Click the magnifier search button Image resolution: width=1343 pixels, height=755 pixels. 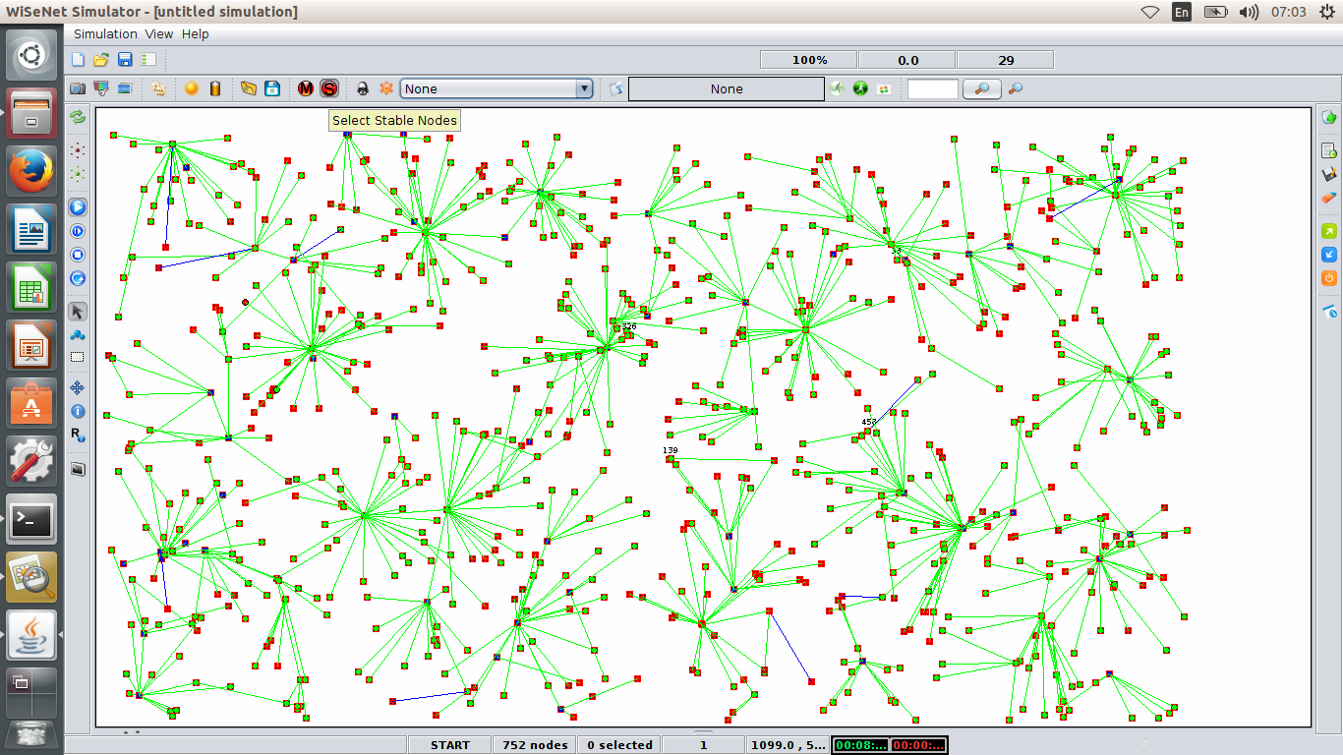(x=981, y=88)
